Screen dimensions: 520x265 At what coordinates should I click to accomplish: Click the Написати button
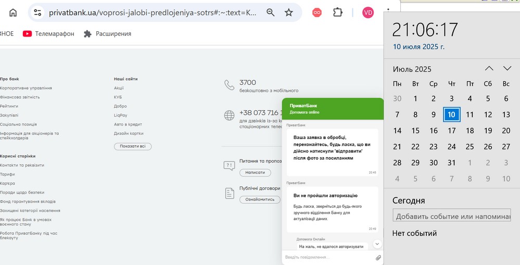click(255, 172)
